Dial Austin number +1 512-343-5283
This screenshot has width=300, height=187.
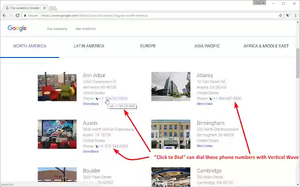click(x=113, y=146)
